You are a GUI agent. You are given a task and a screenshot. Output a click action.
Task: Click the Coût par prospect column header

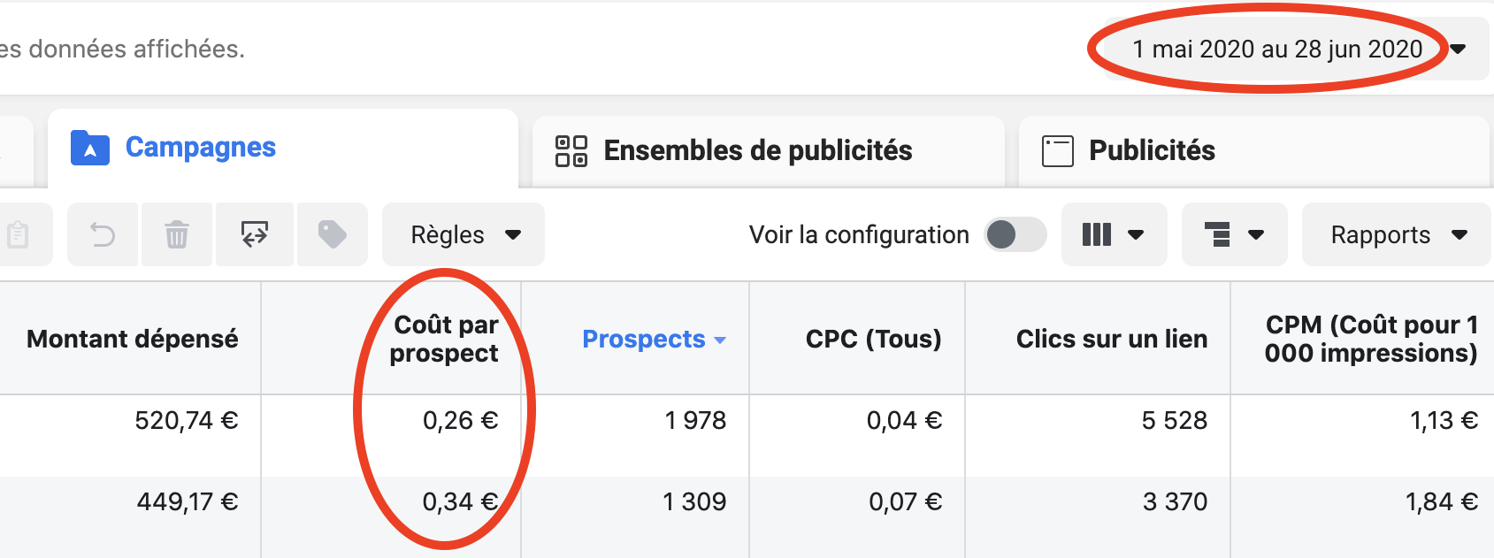(x=444, y=339)
